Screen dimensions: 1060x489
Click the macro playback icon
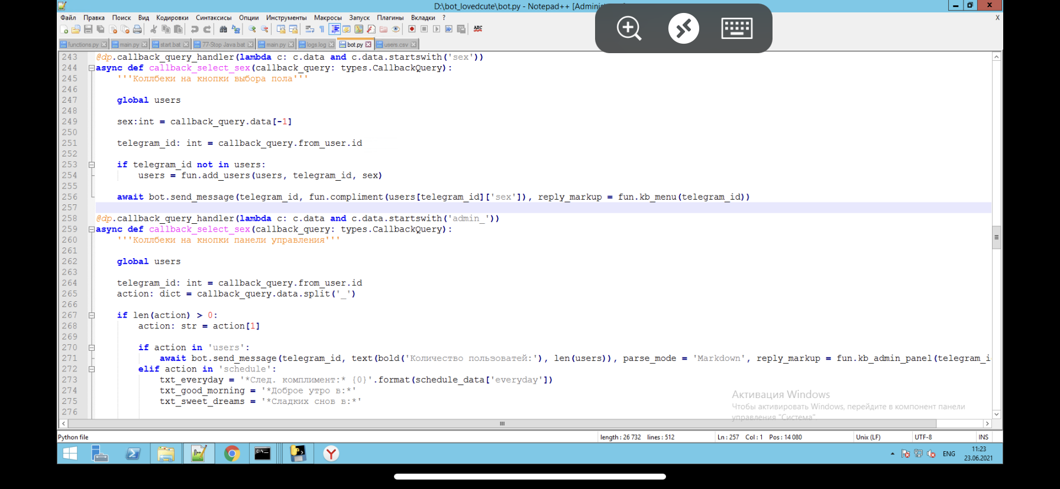[437, 29]
